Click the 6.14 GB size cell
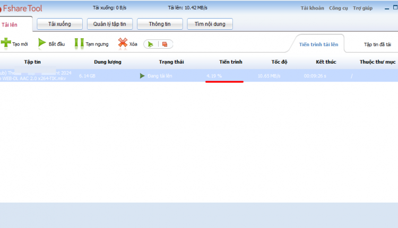This screenshot has height=228, width=398. click(x=87, y=76)
